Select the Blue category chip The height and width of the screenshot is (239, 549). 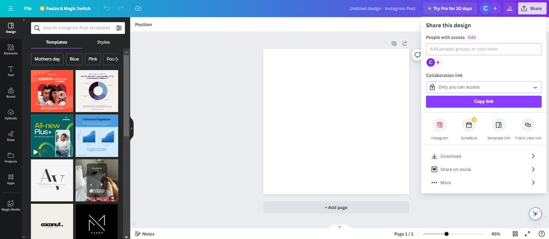(x=74, y=59)
